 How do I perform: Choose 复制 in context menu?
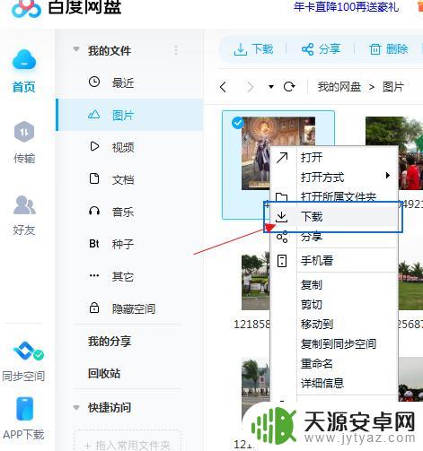[x=312, y=284]
